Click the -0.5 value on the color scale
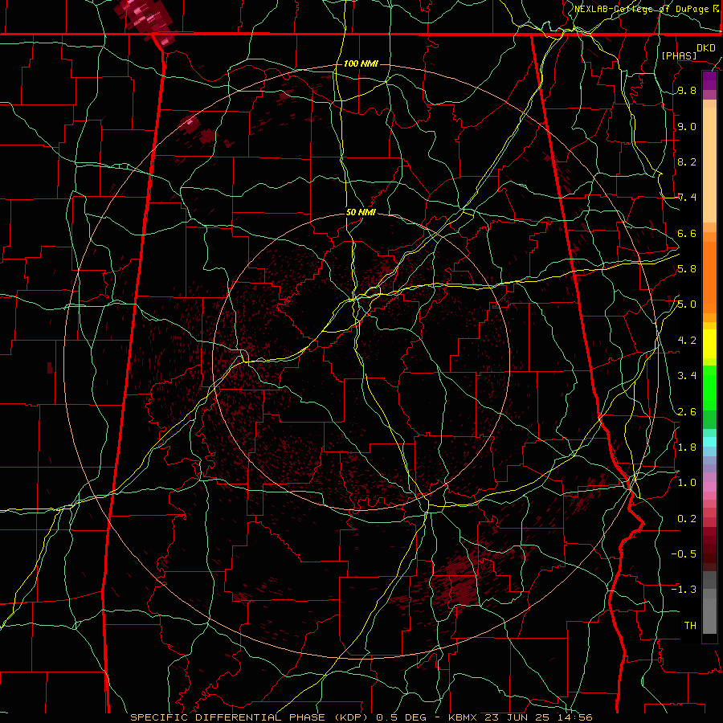 (684, 553)
